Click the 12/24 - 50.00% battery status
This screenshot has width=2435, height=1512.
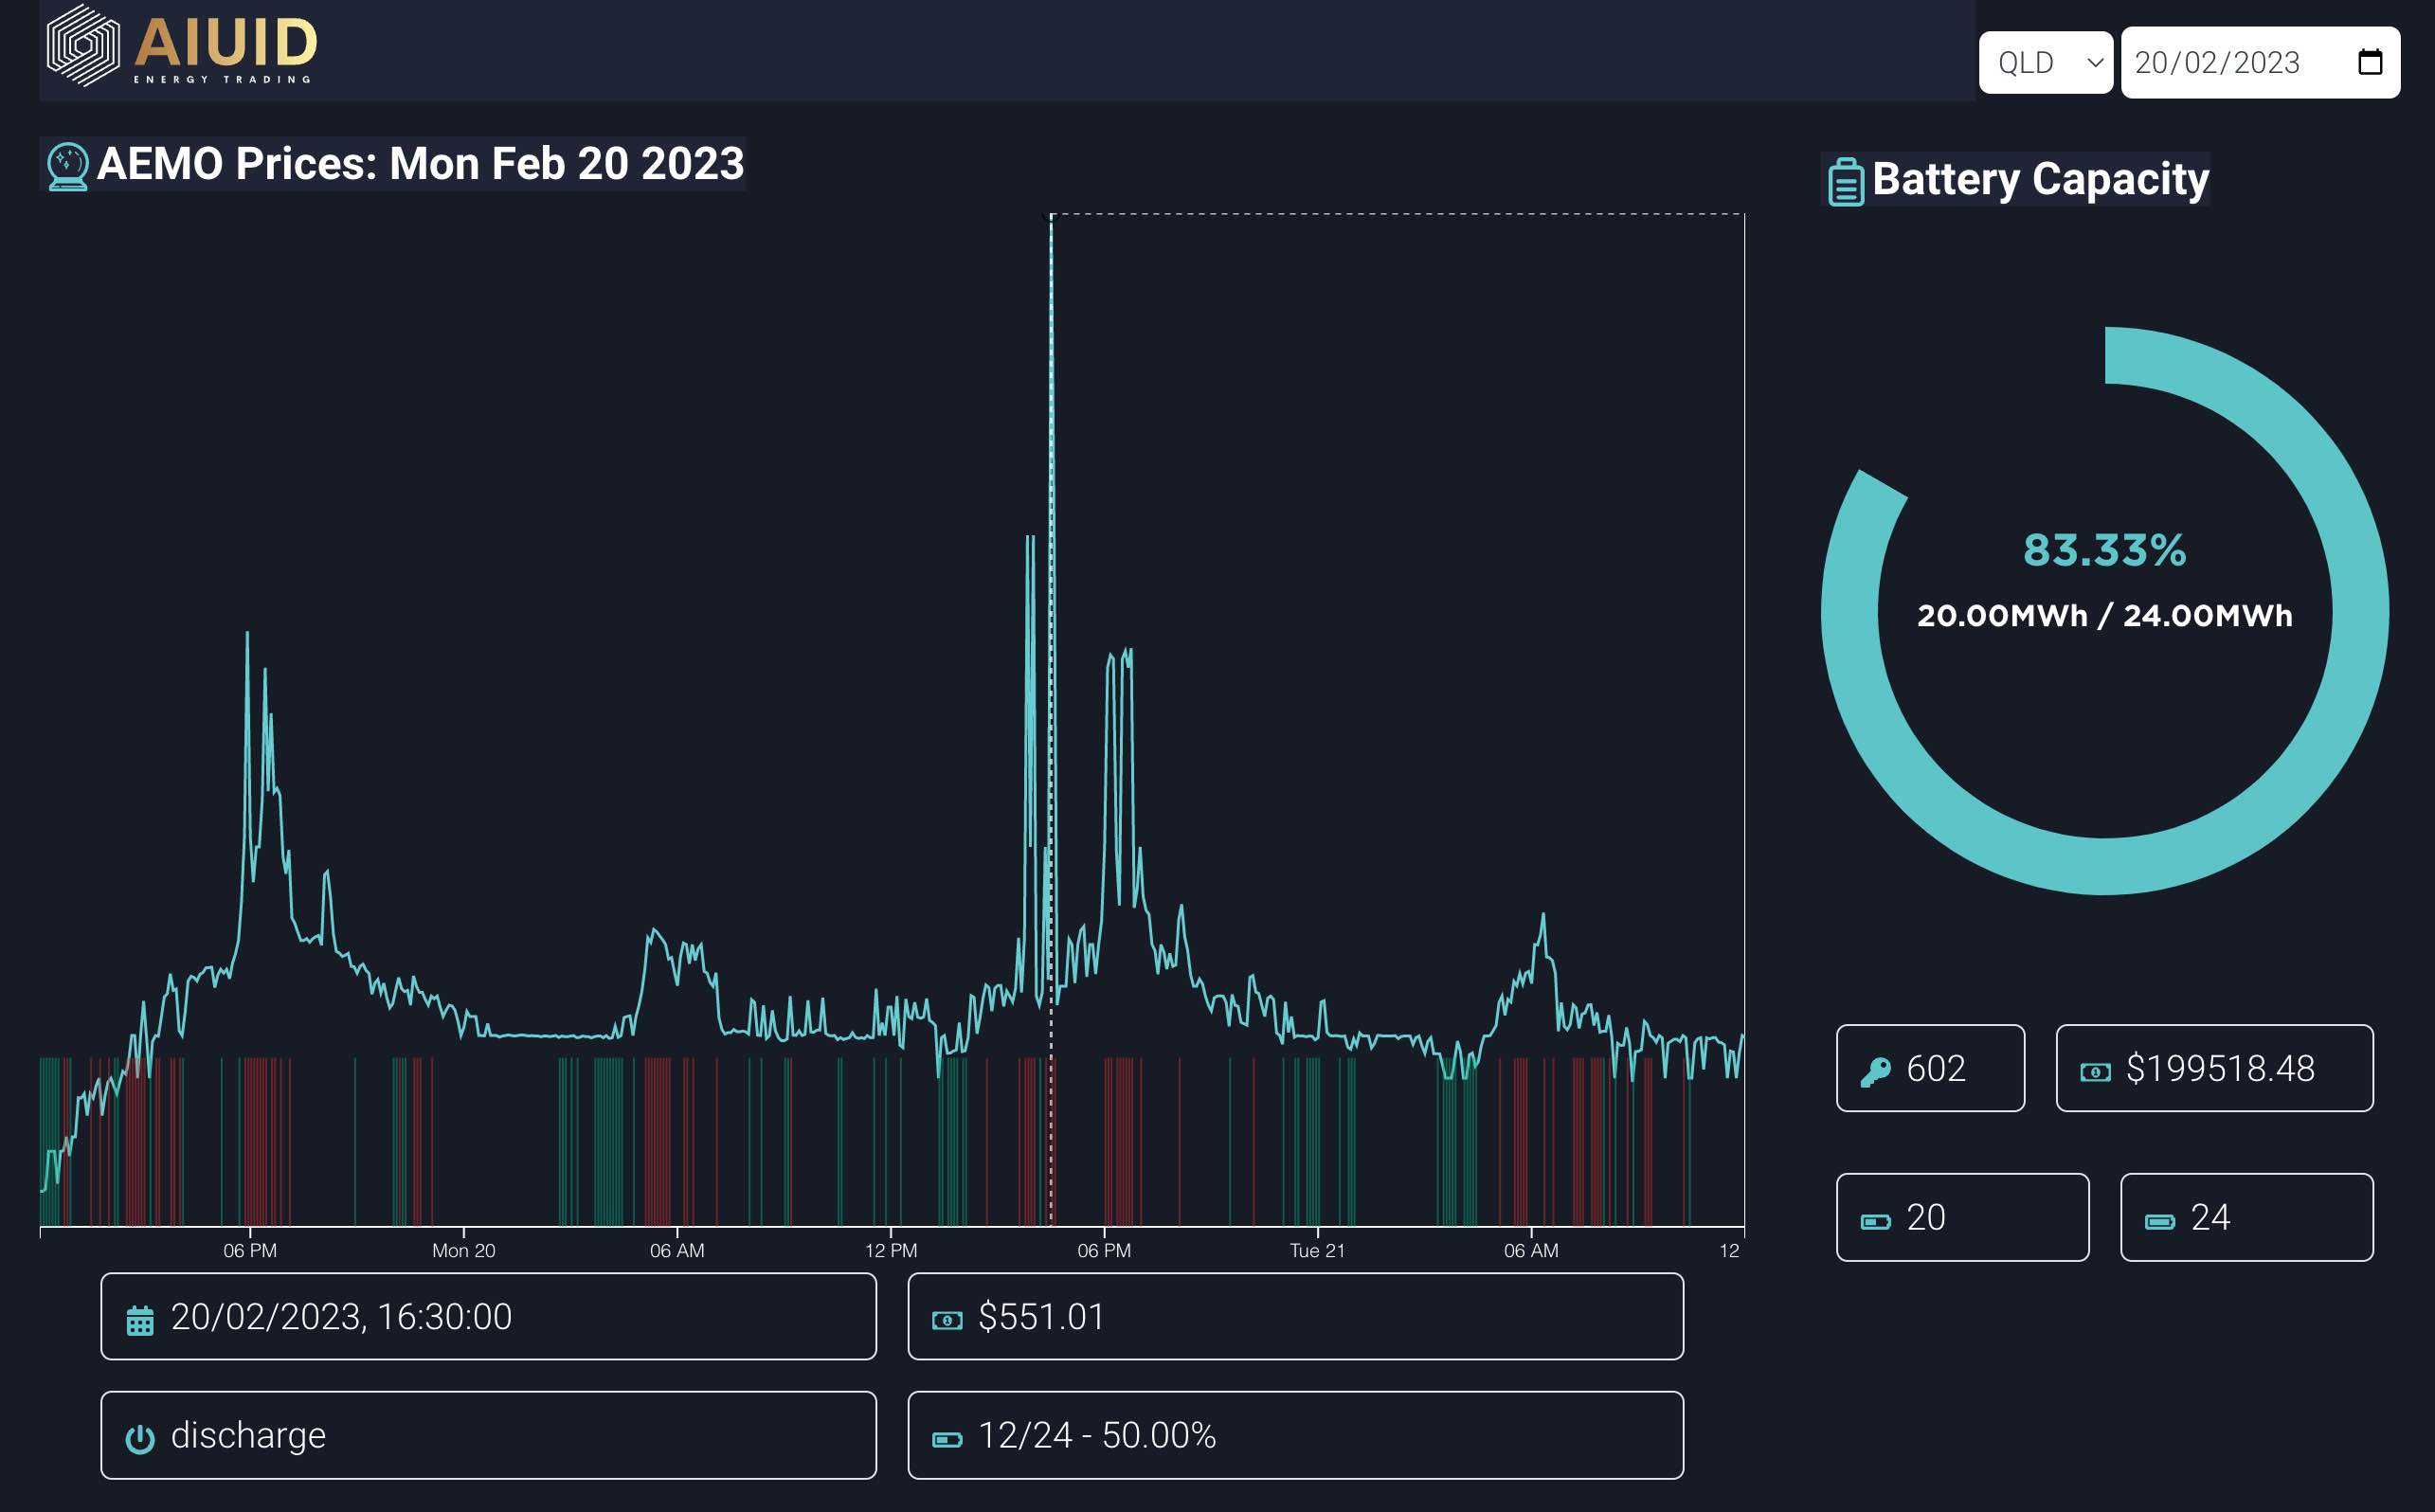pyautogui.click(x=1097, y=1435)
